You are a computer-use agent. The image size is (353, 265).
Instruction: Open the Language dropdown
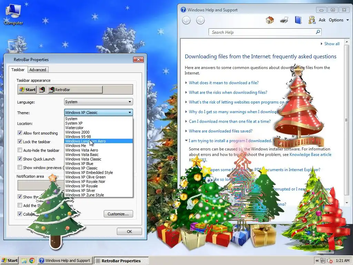[98, 102]
